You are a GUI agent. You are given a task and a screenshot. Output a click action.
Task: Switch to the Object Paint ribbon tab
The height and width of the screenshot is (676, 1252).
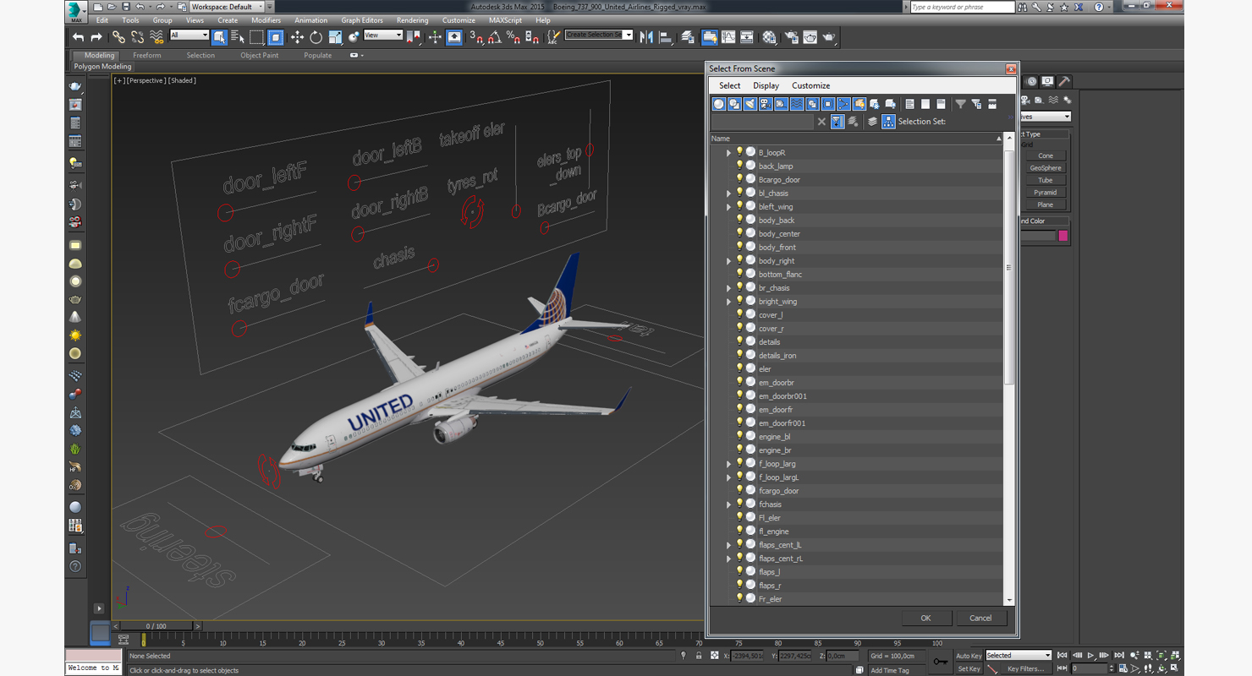click(259, 55)
